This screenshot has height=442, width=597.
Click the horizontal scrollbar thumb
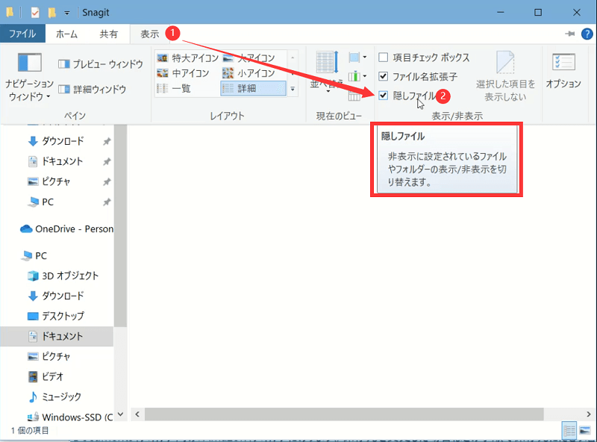click(x=344, y=414)
